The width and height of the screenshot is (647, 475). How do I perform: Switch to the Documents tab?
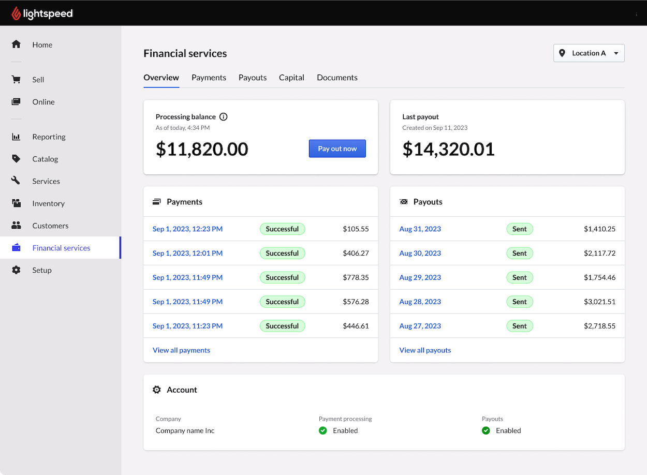[x=336, y=77]
